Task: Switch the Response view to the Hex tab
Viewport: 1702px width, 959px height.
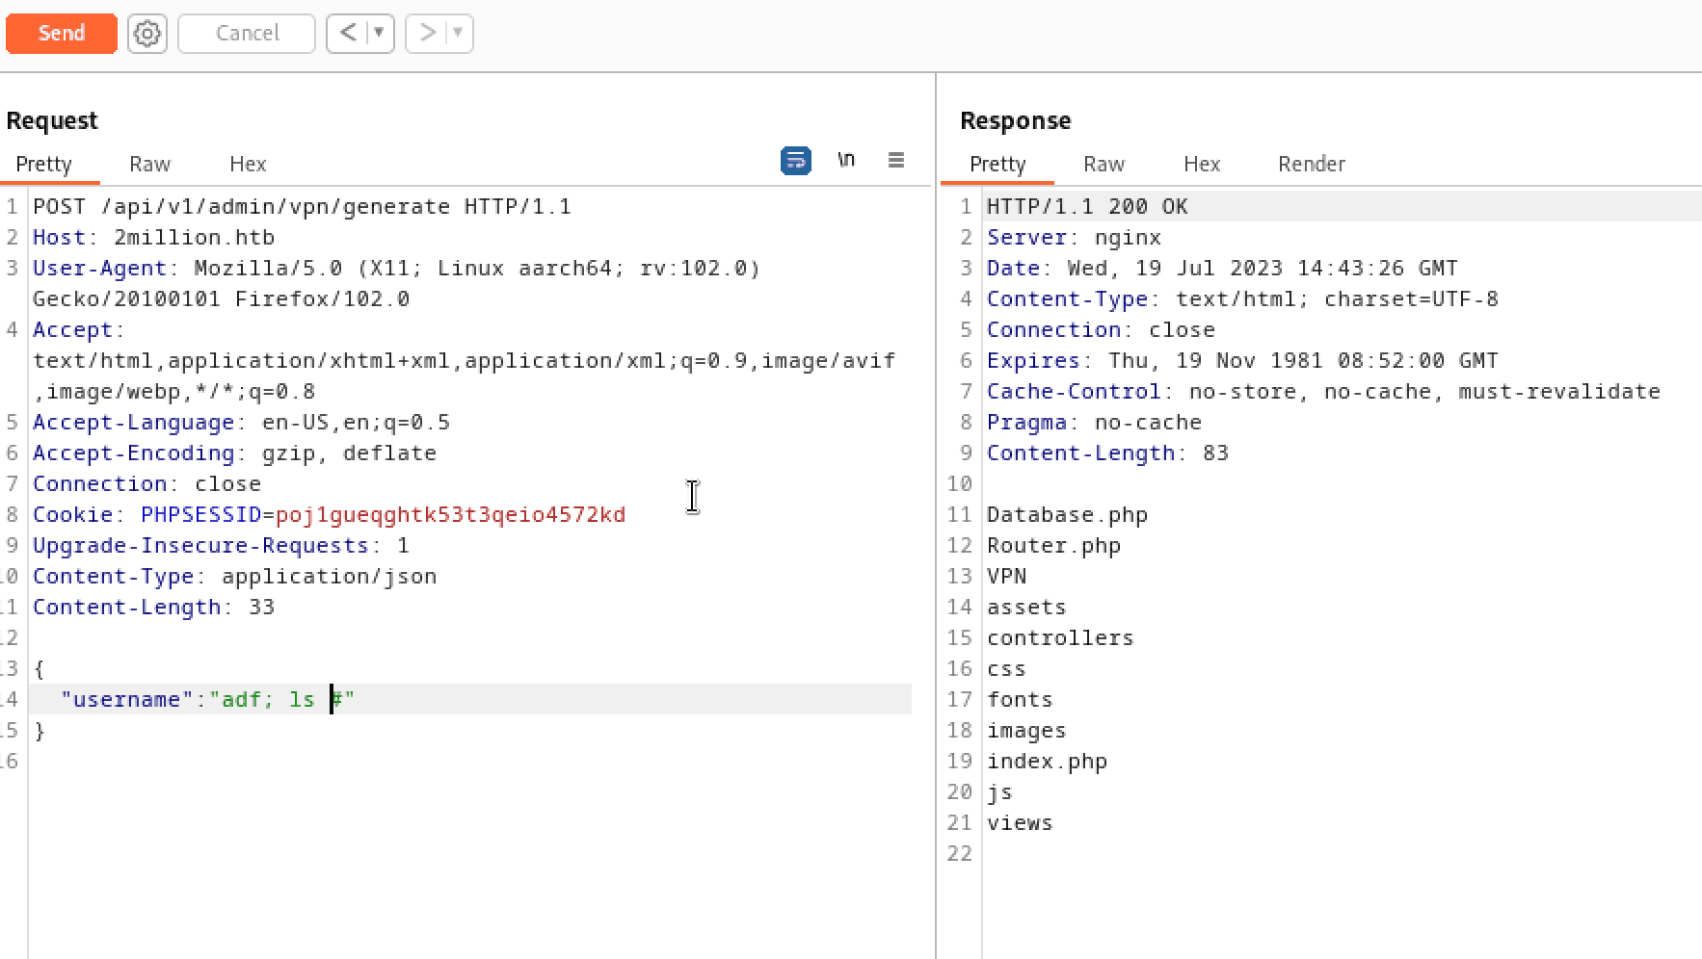Action: pos(1202,164)
